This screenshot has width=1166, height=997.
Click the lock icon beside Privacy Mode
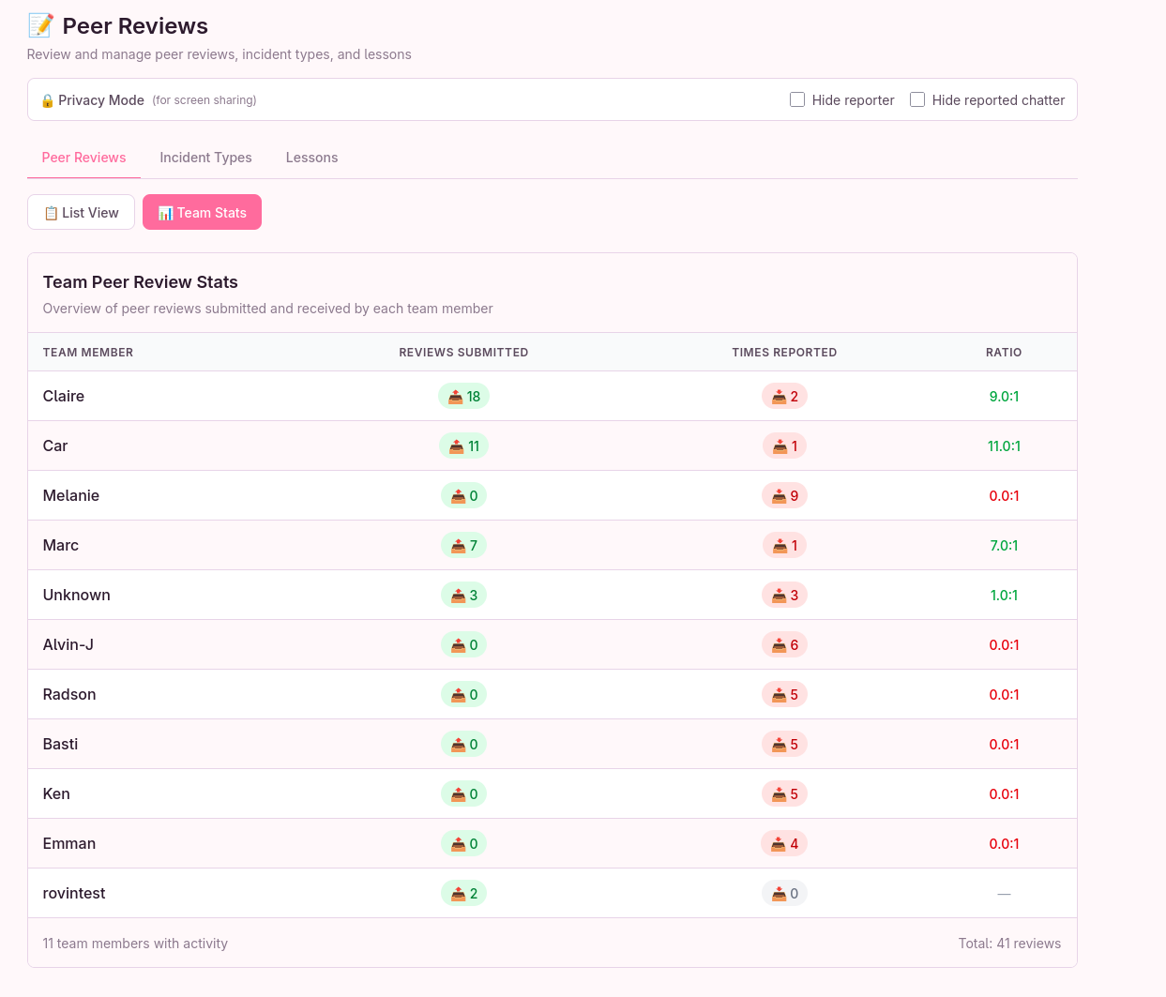click(47, 100)
